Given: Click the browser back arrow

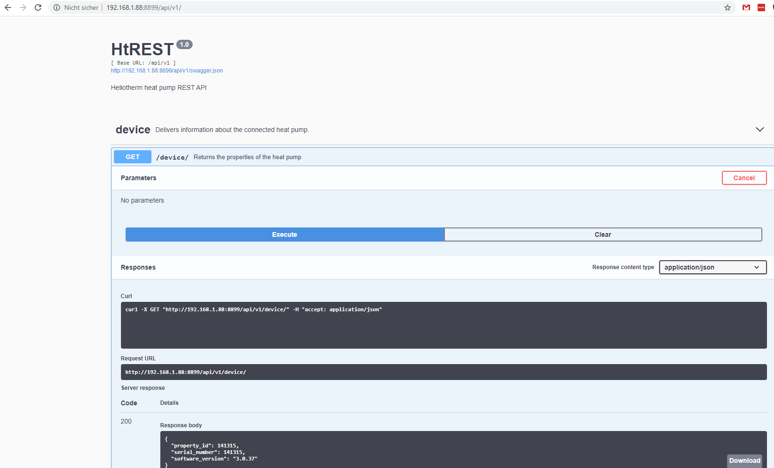Looking at the screenshot, I should click(x=8, y=7).
